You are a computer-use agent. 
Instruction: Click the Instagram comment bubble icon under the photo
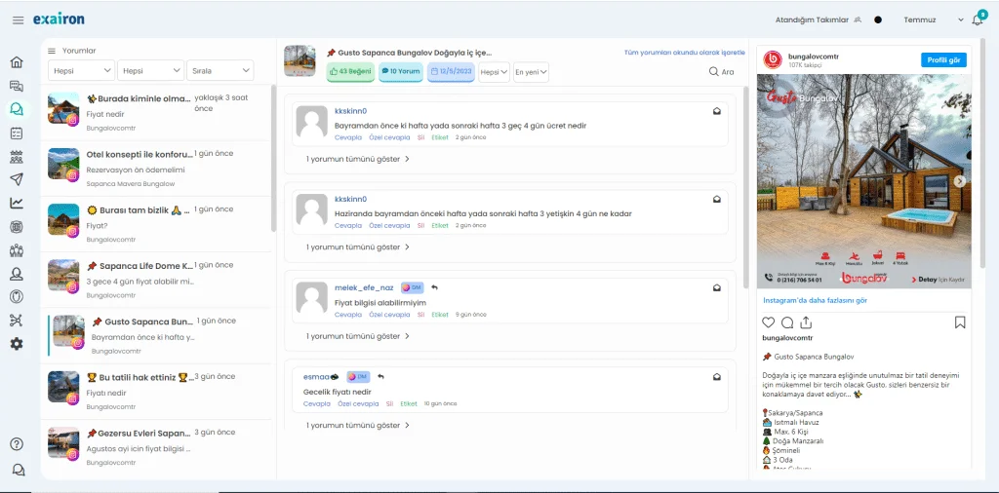(787, 322)
